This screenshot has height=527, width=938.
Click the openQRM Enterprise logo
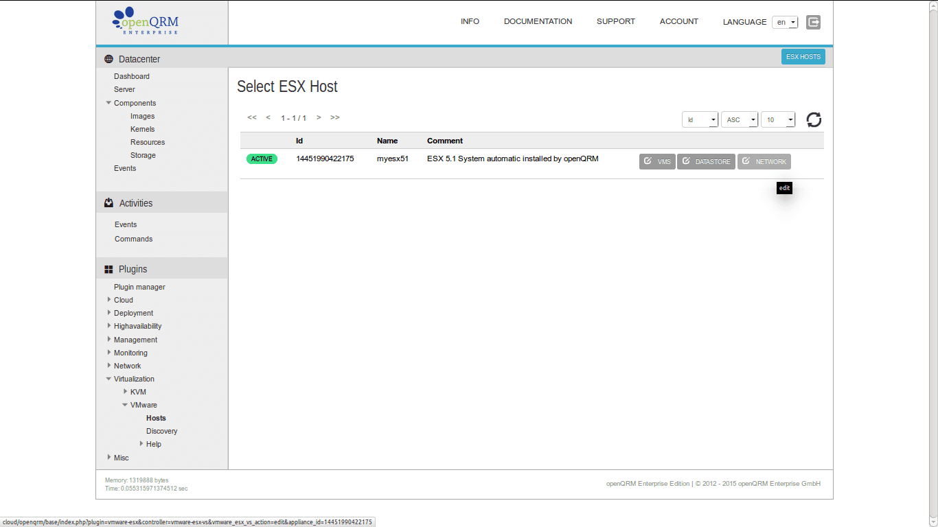(x=146, y=22)
